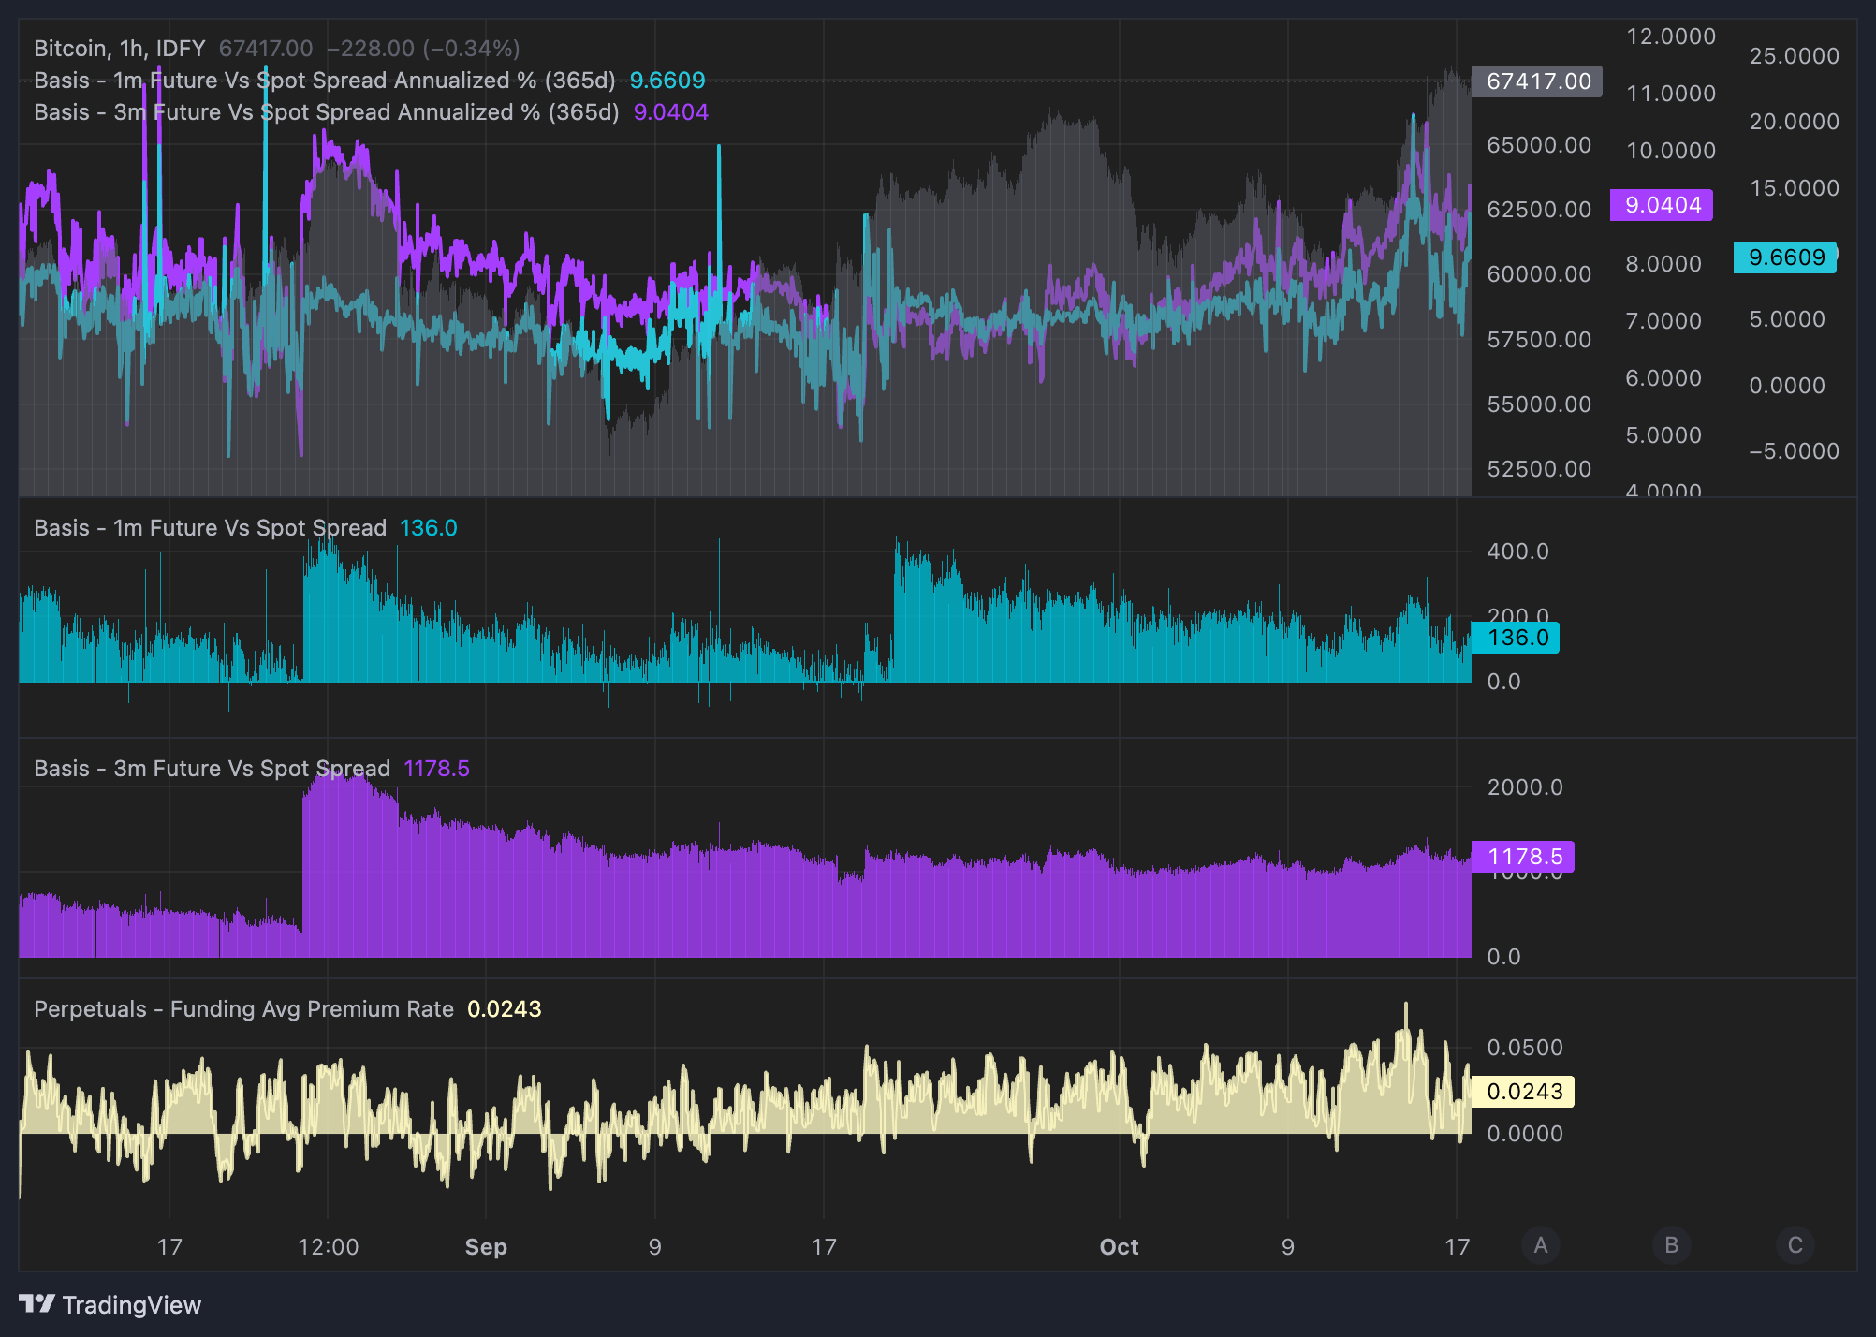
Task: Open the Bitcoin, 1h, IDFY symbol title
Action: (x=120, y=49)
